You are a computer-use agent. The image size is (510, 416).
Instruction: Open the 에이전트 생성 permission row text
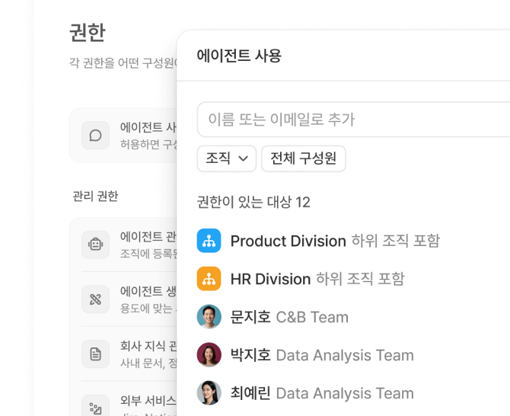(148, 299)
